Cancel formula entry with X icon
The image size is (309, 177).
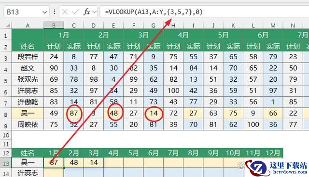[x=65, y=12]
